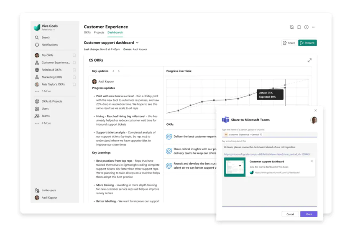Close the Share to Microsoft Teams dialog

[315, 110]
